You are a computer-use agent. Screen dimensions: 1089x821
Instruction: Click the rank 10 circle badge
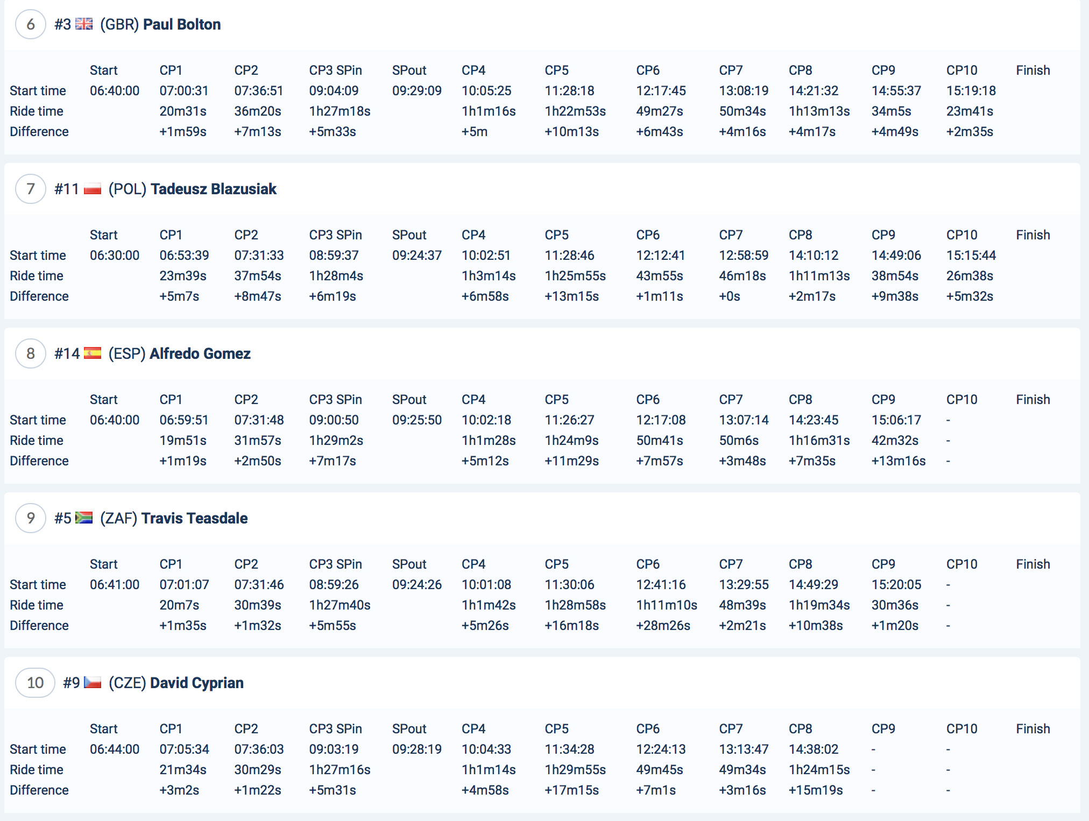(x=35, y=683)
